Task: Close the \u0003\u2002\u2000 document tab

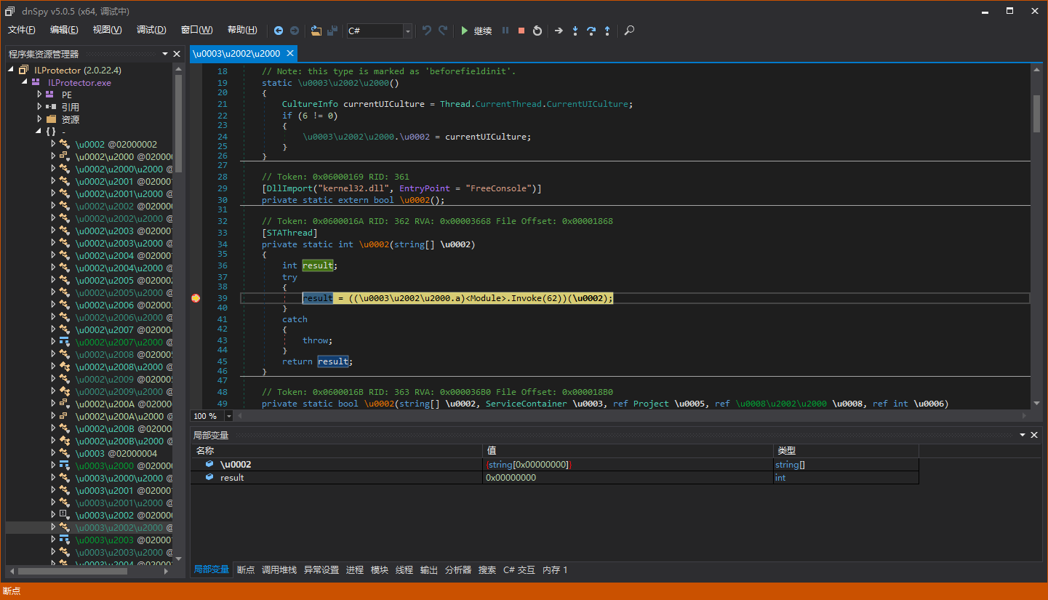Action: click(290, 53)
